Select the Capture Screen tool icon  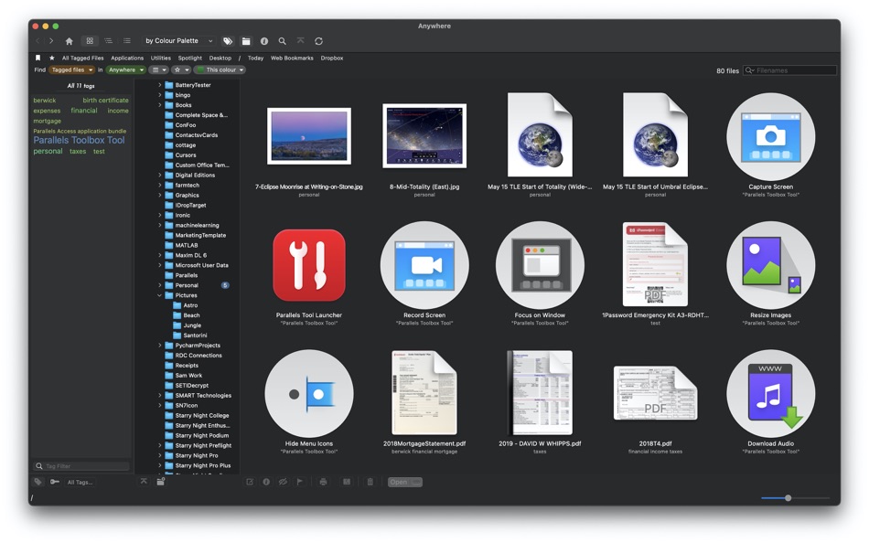[x=770, y=136]
